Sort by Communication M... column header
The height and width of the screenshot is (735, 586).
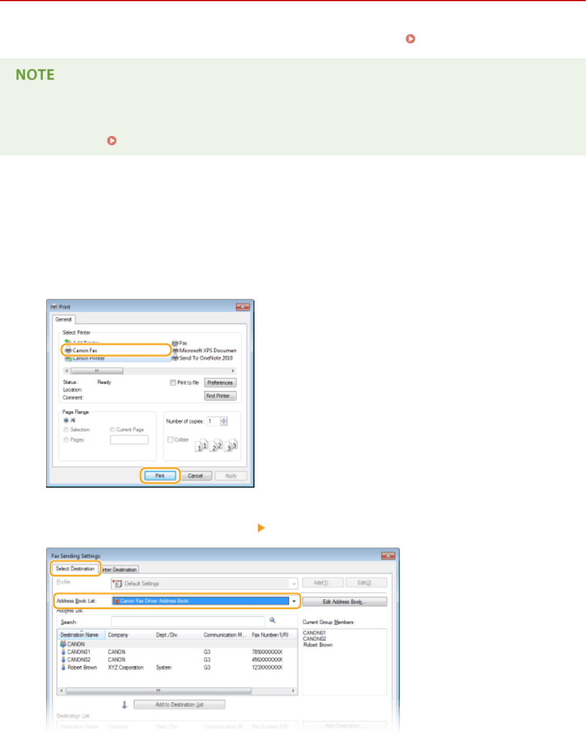pyautogui.click(x=225, y=635)
